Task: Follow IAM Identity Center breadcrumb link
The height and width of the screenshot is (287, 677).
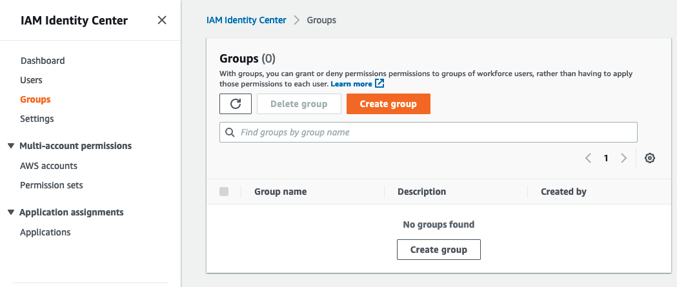Action: (x=246, y=20)
